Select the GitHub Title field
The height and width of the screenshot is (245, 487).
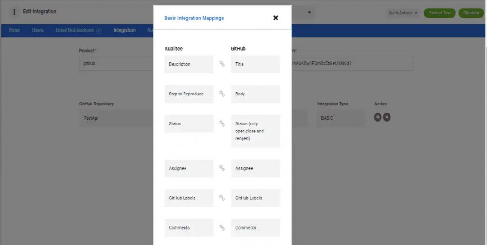click(x=255, y=64)
